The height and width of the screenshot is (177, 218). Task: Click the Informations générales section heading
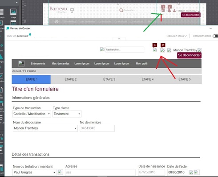31,98
